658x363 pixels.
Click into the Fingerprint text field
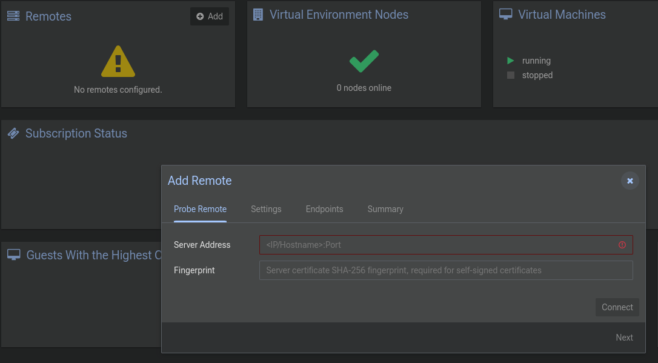pos(445,270)
